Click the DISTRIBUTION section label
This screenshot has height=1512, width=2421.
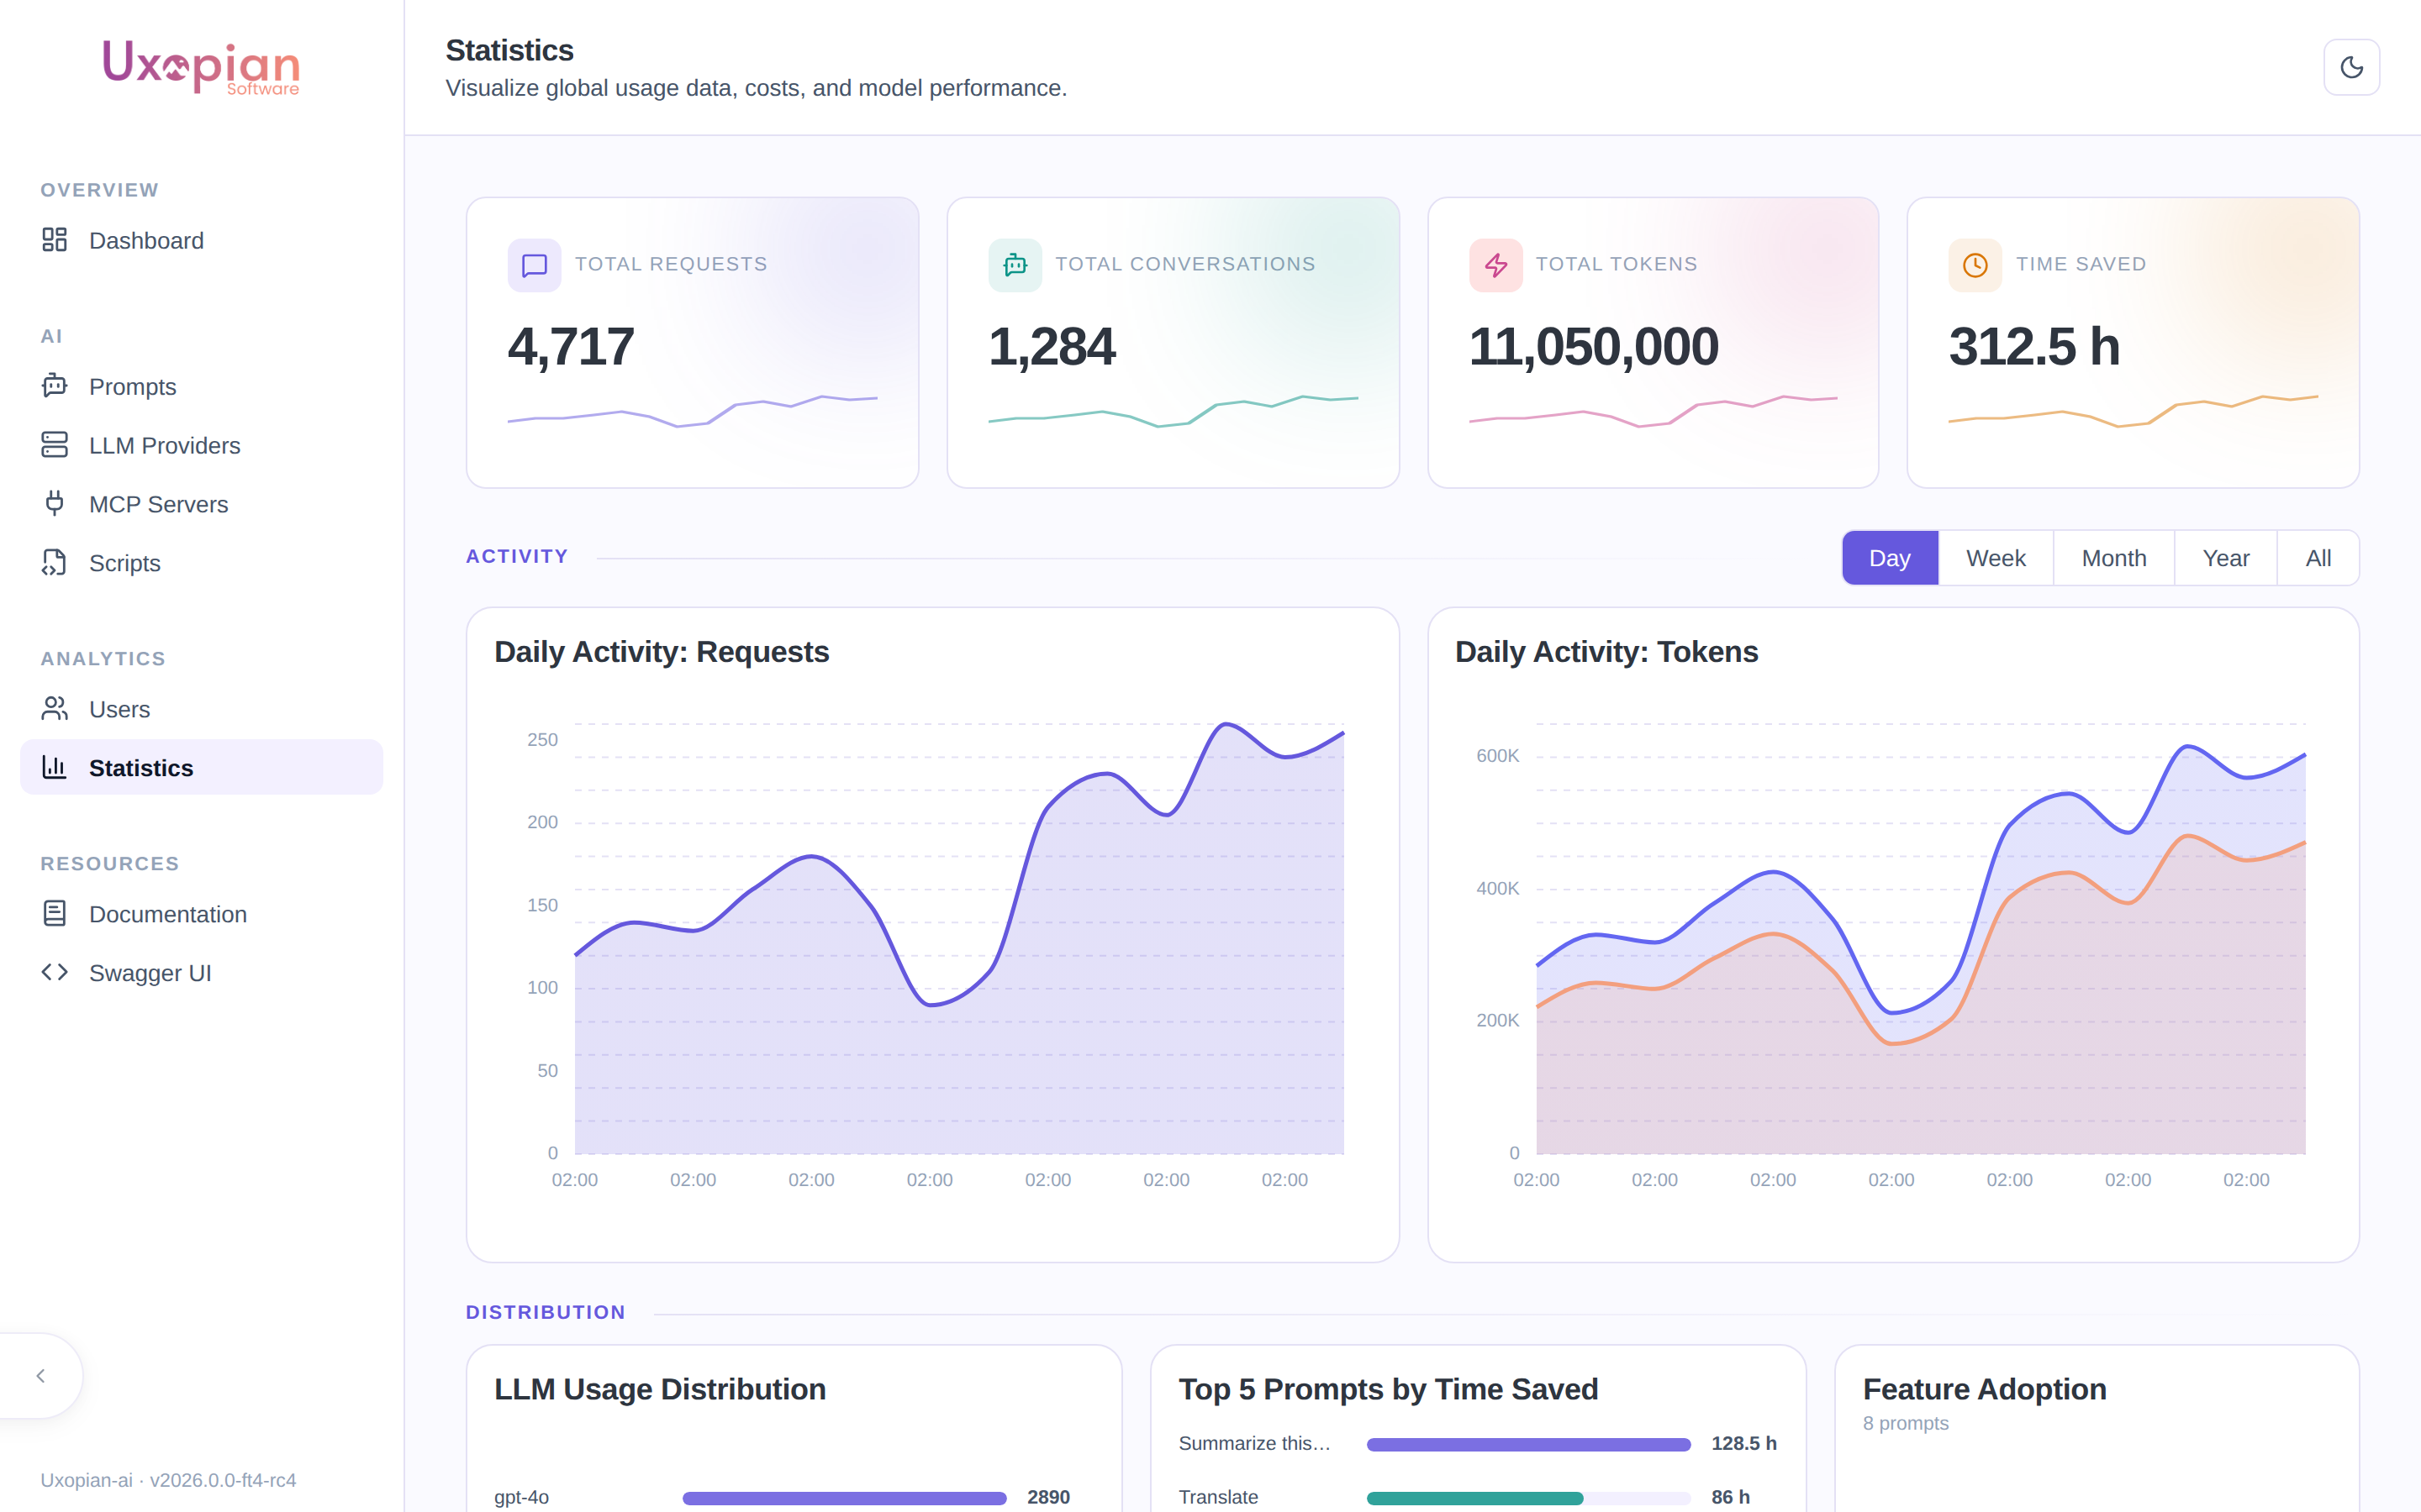point(546,1312)
